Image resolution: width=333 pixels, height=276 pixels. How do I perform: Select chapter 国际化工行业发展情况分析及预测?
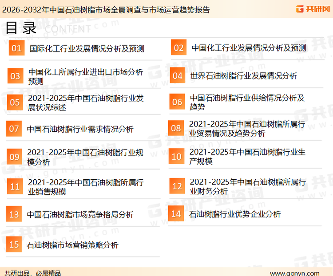(x=87, y=49)
